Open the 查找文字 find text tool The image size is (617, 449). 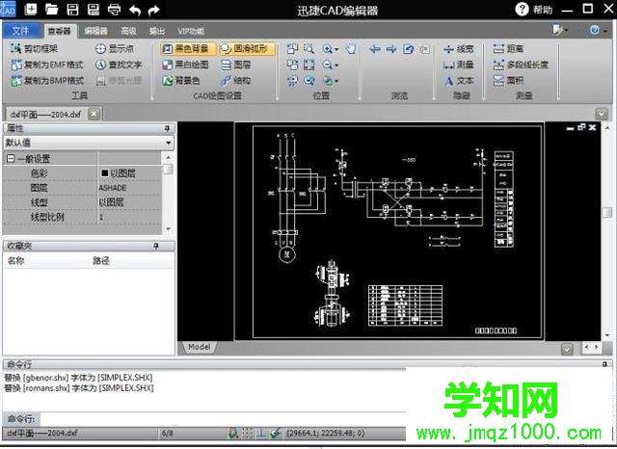pos(119,65)
